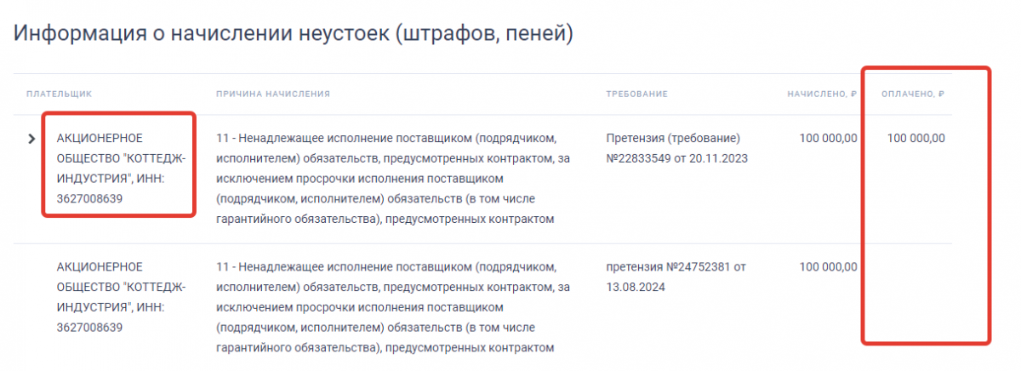
Task: Click the first row's accrued amount 100 000,00
Action: click(x=828, y=138)
